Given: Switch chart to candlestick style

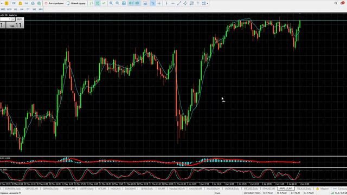Looking at the screenshot, I should [x=98, y=3].
